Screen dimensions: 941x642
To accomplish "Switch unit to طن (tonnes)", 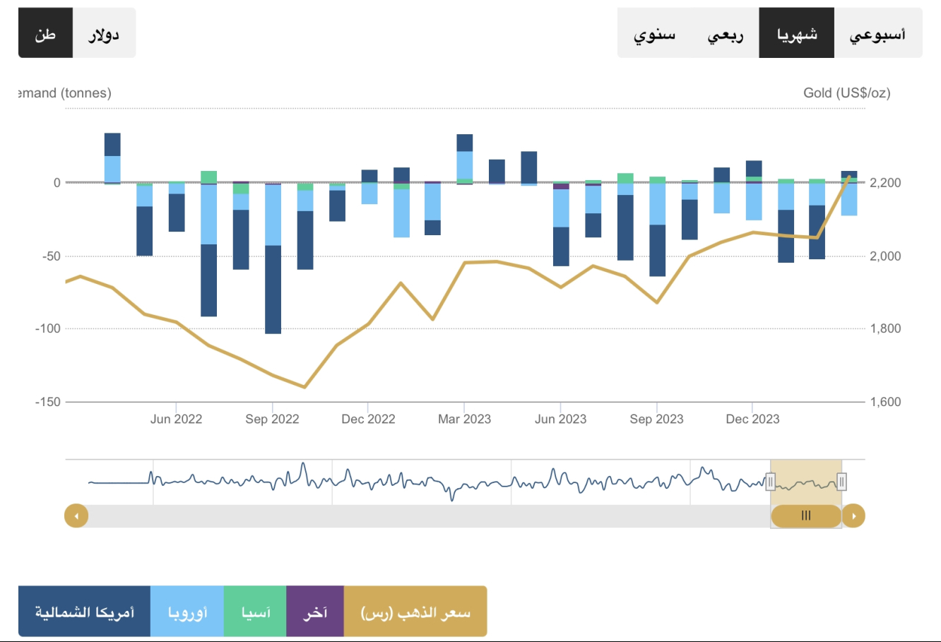I will [x=45, y=33].
